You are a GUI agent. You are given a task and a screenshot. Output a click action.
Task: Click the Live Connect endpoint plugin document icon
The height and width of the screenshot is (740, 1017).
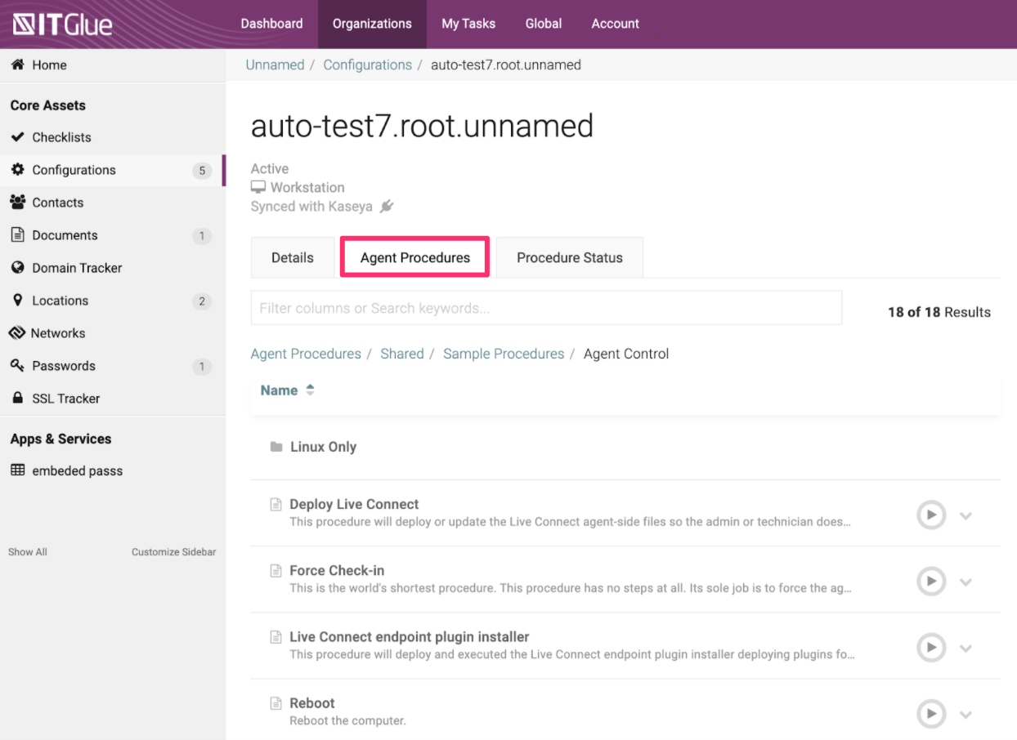tap(276, 637)
